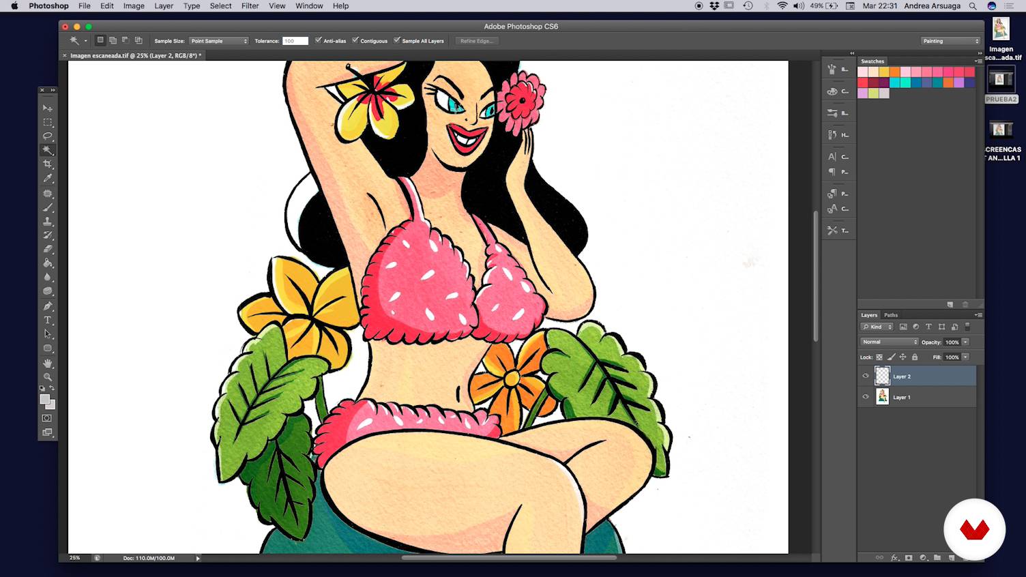Open the Normal blend mode dropdown
1026x577 pixels.
click(x=889, y=342)
